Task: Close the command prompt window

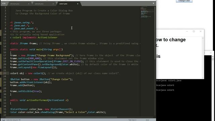Action: tap(211, 53)
